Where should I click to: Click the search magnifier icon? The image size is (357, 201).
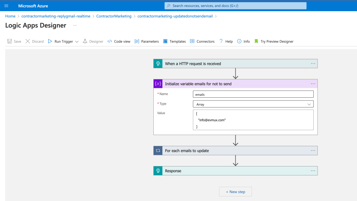pos(168,6)
